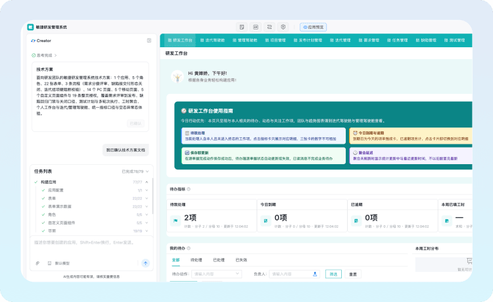The image size is (493, 302).
Task: Select the 自定义页面组件 task row text
Action: point(61,223)
